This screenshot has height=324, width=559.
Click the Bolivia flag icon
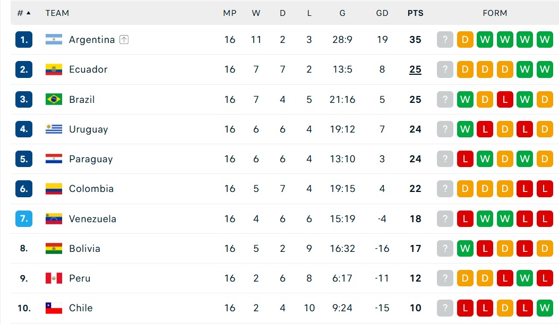tap(54, 249)
